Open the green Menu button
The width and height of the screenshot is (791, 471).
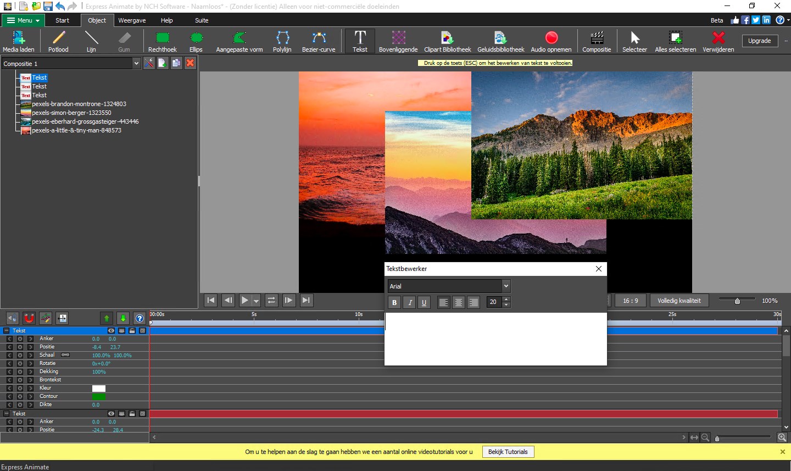[x=23, y=20]
